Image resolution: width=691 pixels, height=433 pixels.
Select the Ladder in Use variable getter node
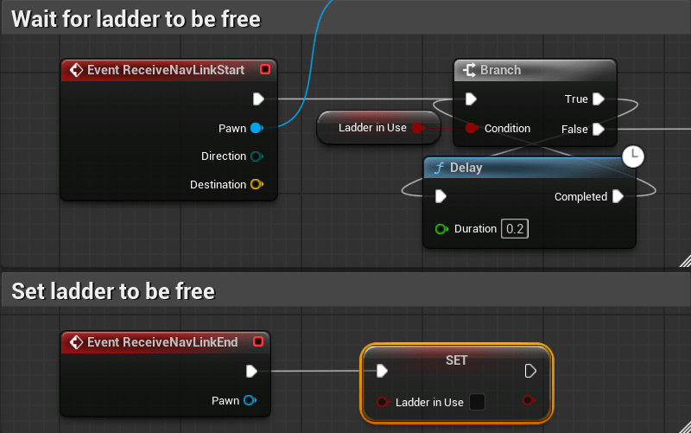371,128
